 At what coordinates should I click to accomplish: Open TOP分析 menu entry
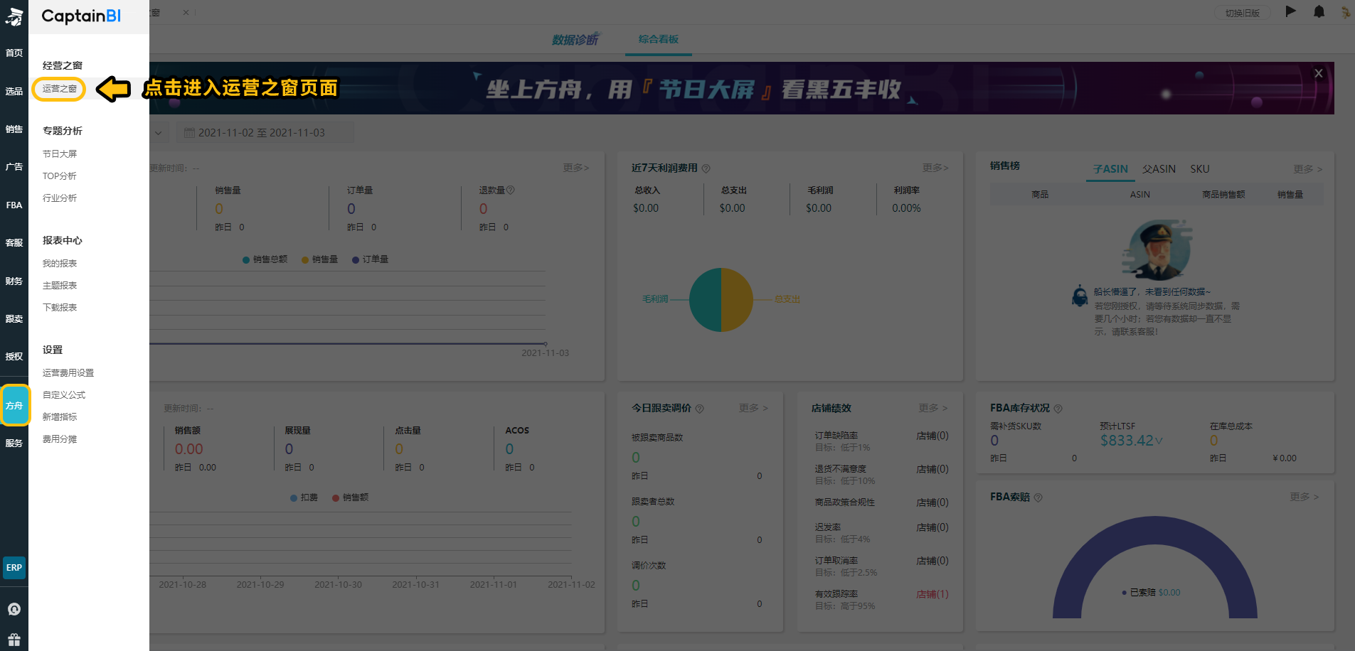tap(59, 176)
